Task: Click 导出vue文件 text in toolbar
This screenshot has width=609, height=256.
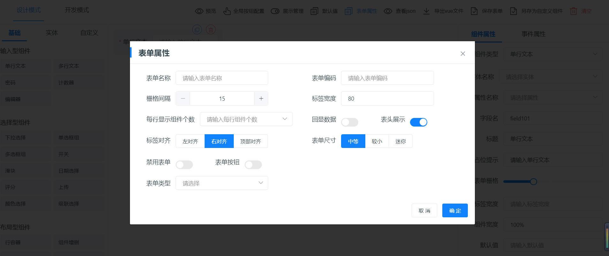Action: [x=449, y=11]
